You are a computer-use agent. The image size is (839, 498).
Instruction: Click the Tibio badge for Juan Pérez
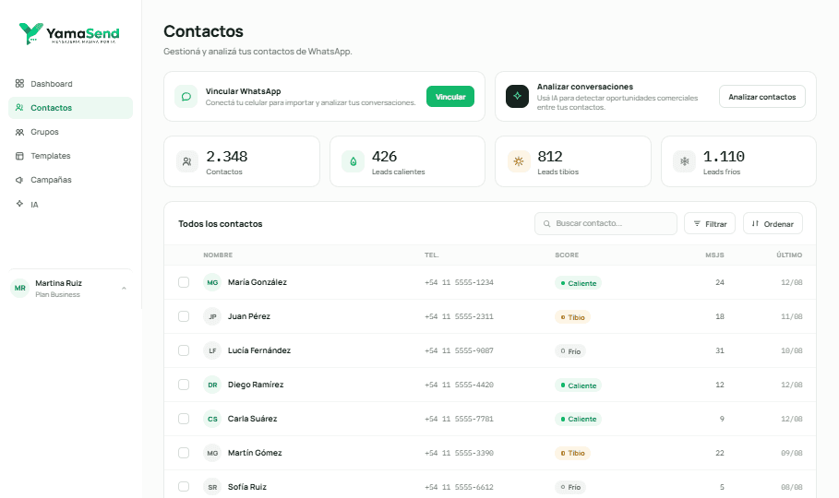click(572, 317)
